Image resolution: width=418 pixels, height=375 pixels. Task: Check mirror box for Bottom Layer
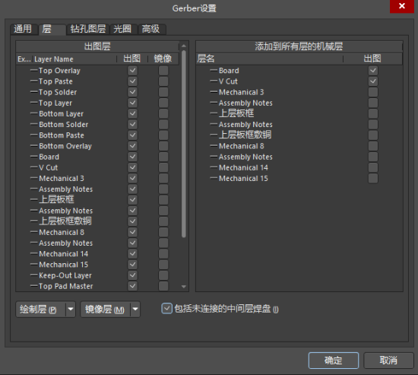pos(163,113)
